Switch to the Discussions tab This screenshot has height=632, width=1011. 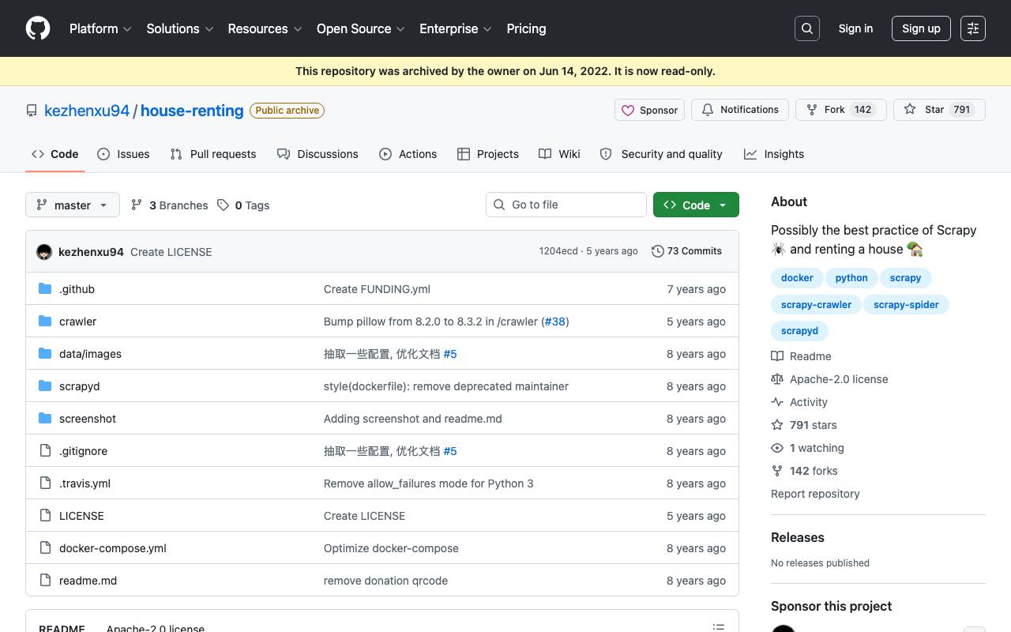[x=318, y=154]
